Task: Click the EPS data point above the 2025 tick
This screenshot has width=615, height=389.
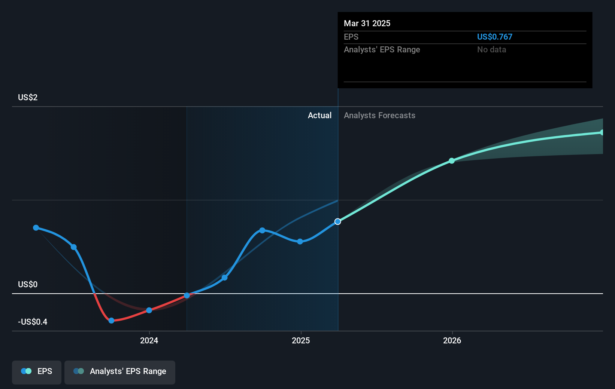Action: [300, 242]
